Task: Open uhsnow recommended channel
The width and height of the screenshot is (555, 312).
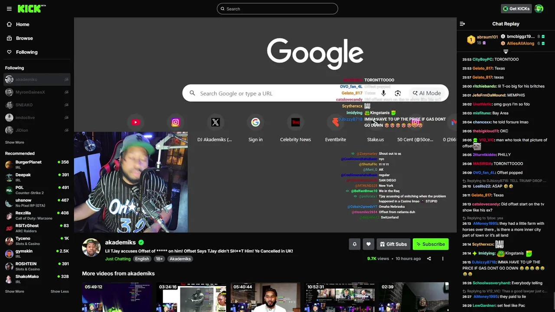Action: click(37, 203)
